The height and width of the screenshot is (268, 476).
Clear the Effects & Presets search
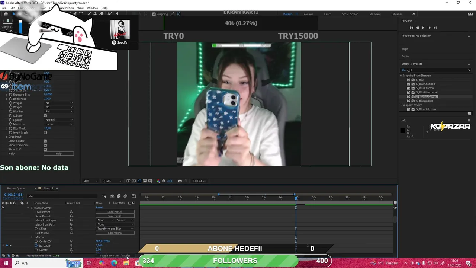point(469,70)
